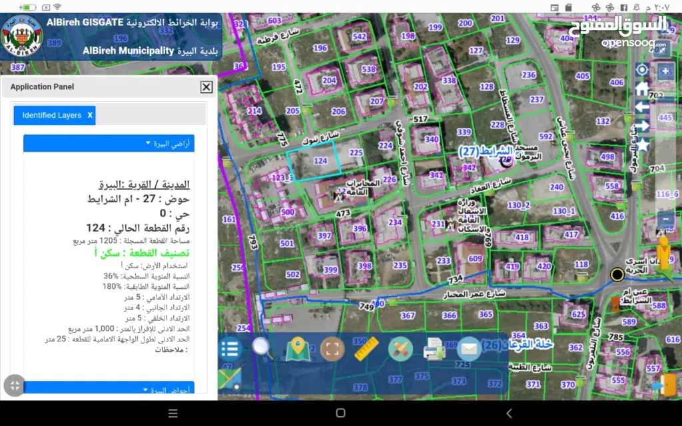The image size is (682, 426).
Task: Click the envelope mail icon
Action: click(468, 348)
